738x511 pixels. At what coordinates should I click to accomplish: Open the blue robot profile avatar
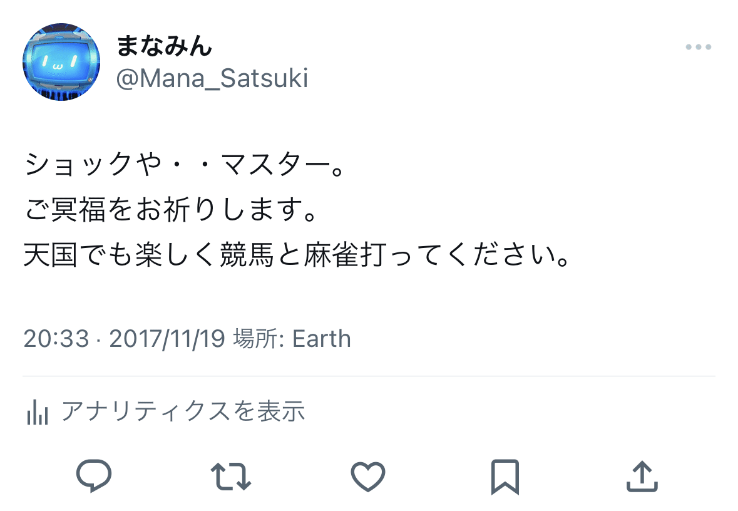click(x=61, y=63)
